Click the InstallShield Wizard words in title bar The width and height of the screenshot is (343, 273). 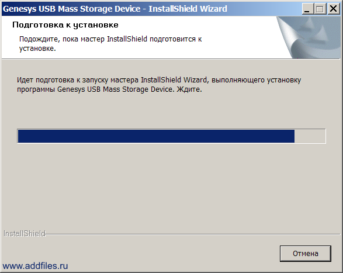pyautogui.click(x=188, y=9)
